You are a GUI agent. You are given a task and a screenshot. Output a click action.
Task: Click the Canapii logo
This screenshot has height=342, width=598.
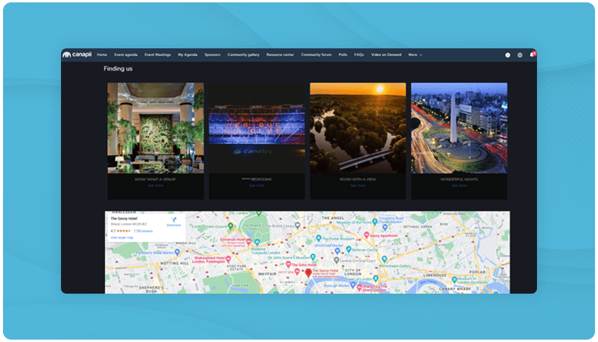coord(77,54)
